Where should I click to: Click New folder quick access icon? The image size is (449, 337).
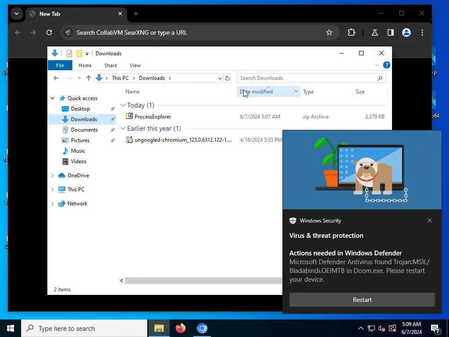click(x=79, y=53)
